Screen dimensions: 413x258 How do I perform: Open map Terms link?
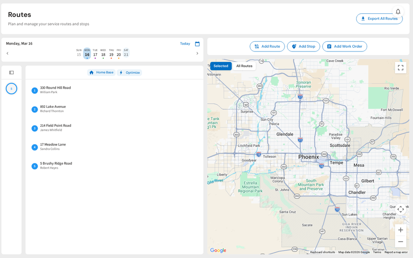pos(377,252)
